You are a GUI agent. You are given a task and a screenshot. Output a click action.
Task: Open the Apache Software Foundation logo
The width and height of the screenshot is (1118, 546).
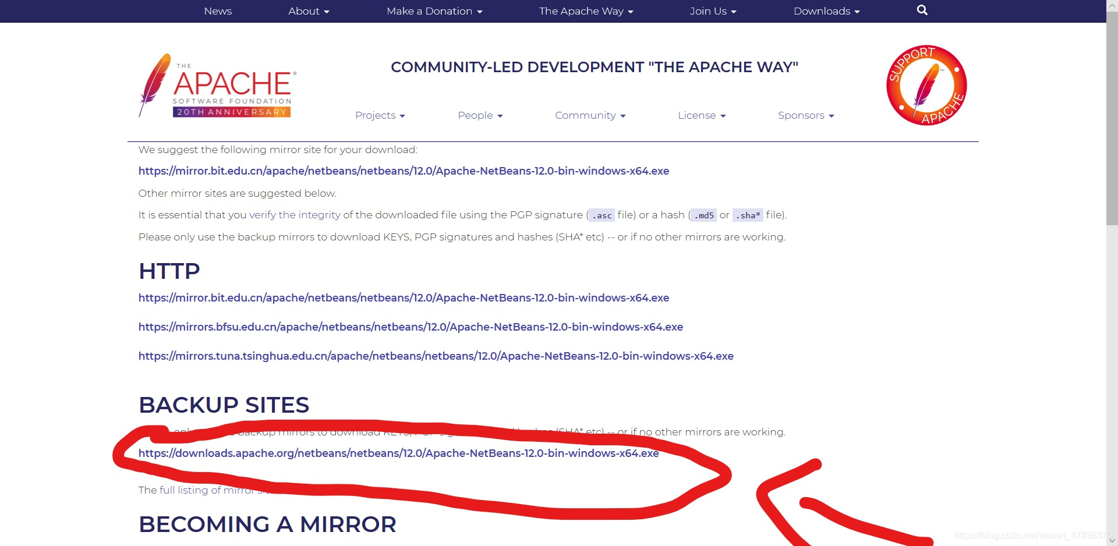217,86
